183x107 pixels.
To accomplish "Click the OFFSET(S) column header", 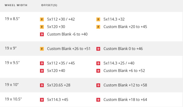I will (49, 5).
